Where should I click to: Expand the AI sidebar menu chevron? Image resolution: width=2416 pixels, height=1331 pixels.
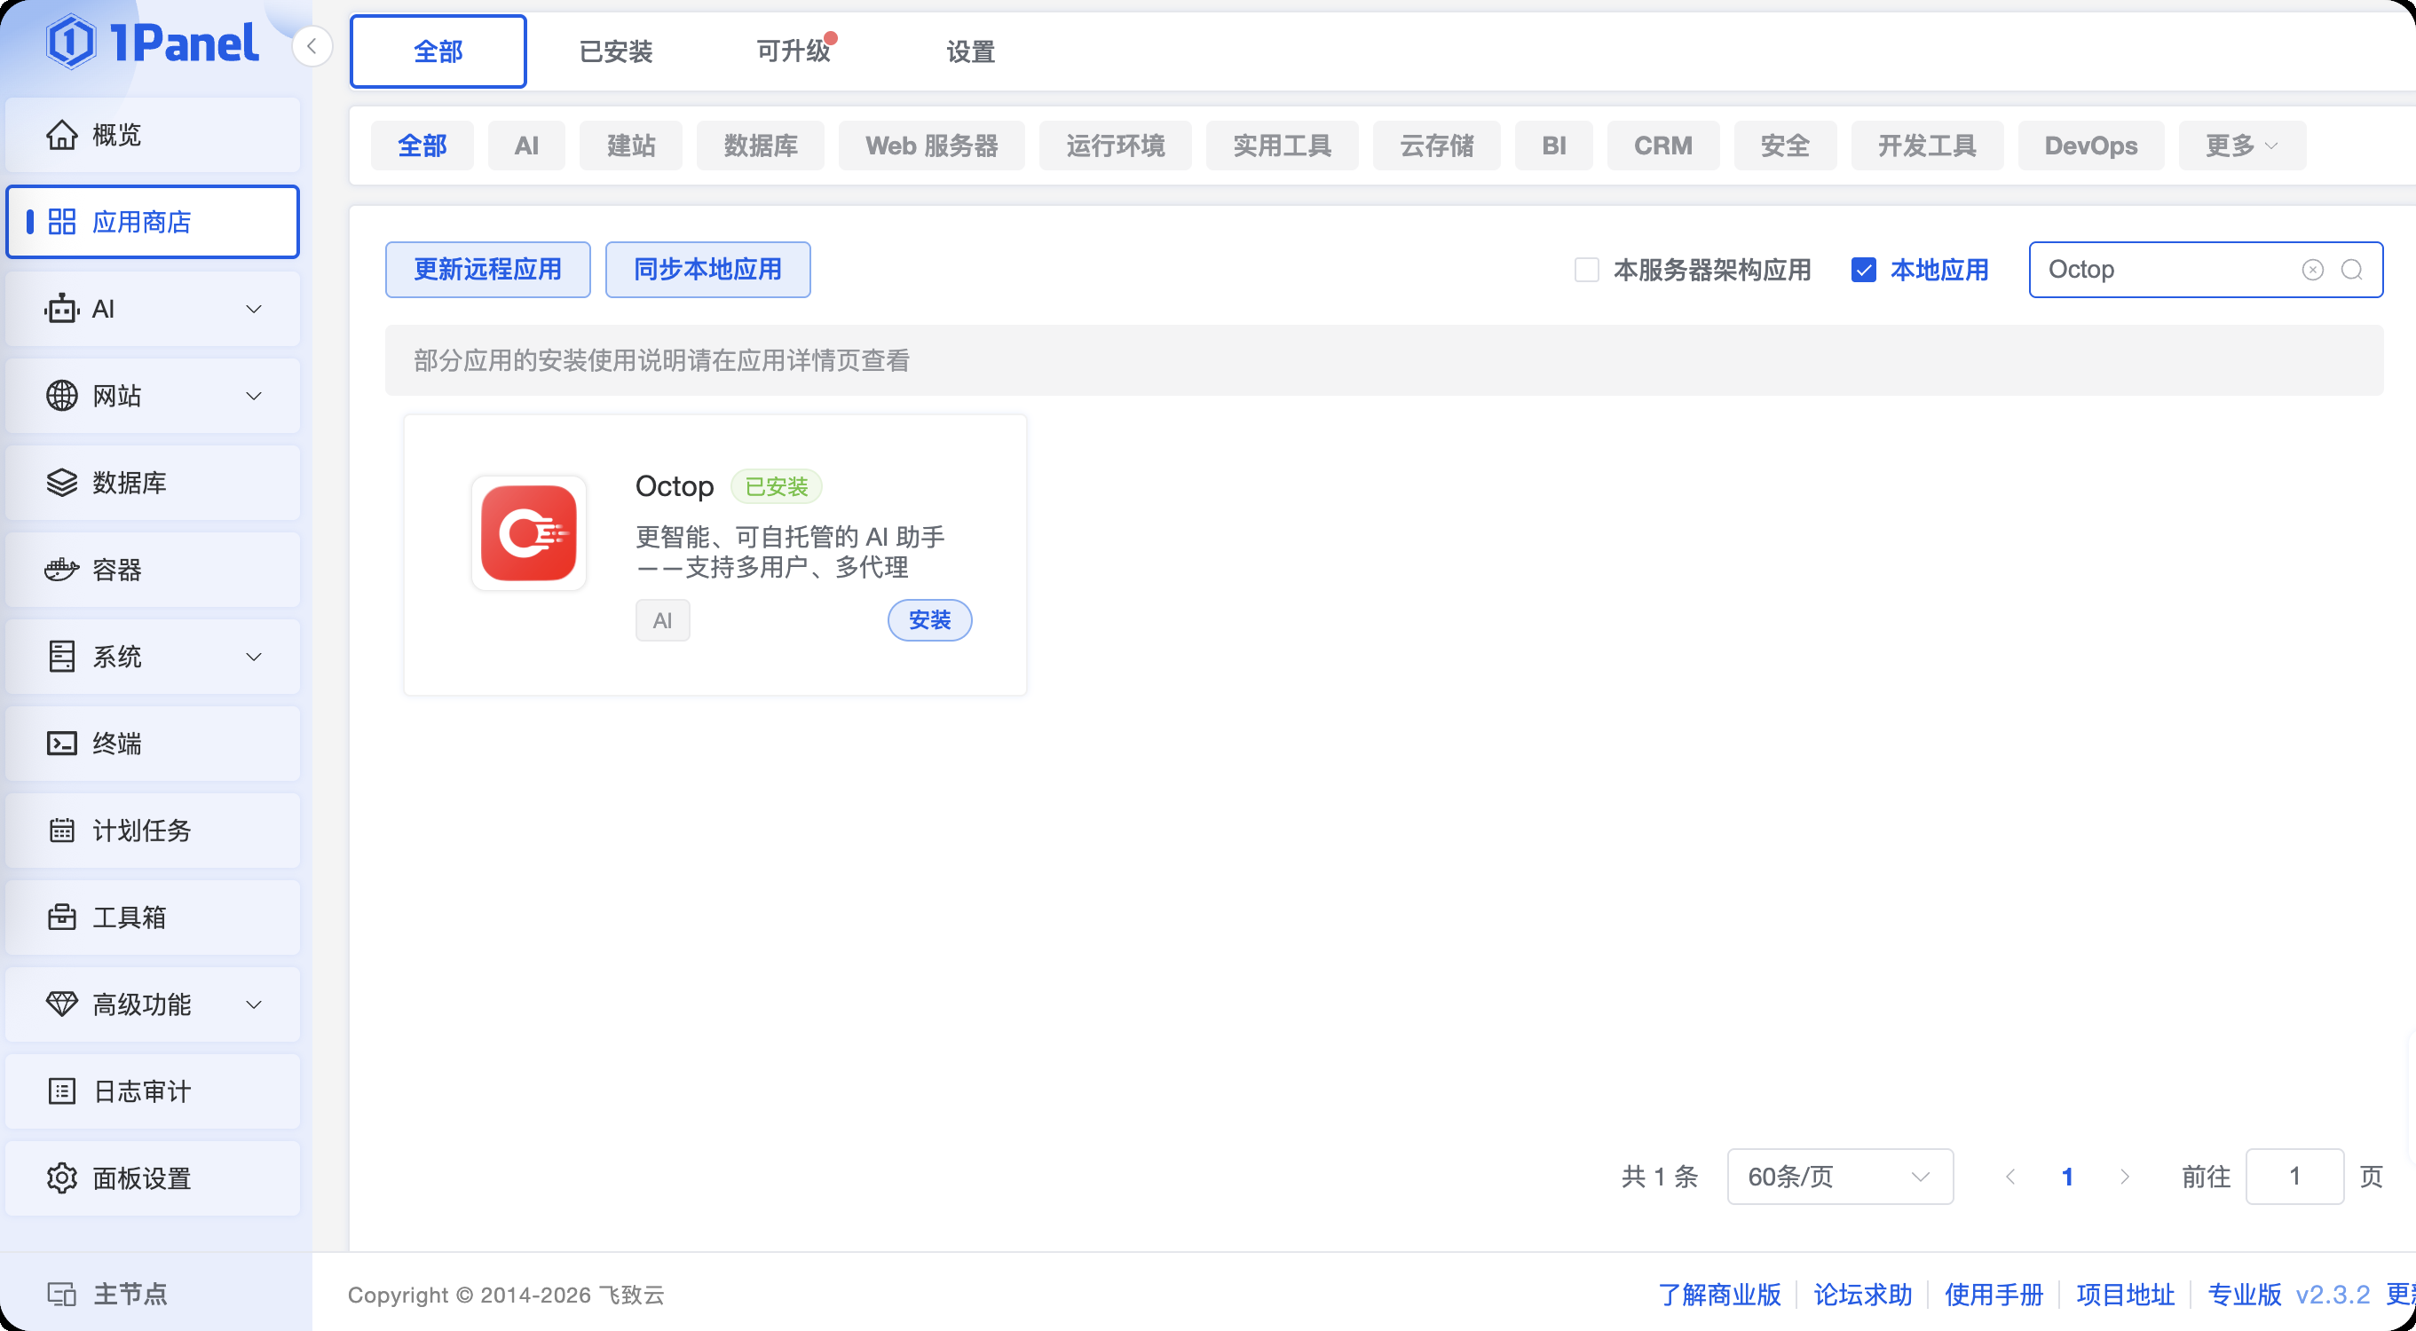pos(253,310)
